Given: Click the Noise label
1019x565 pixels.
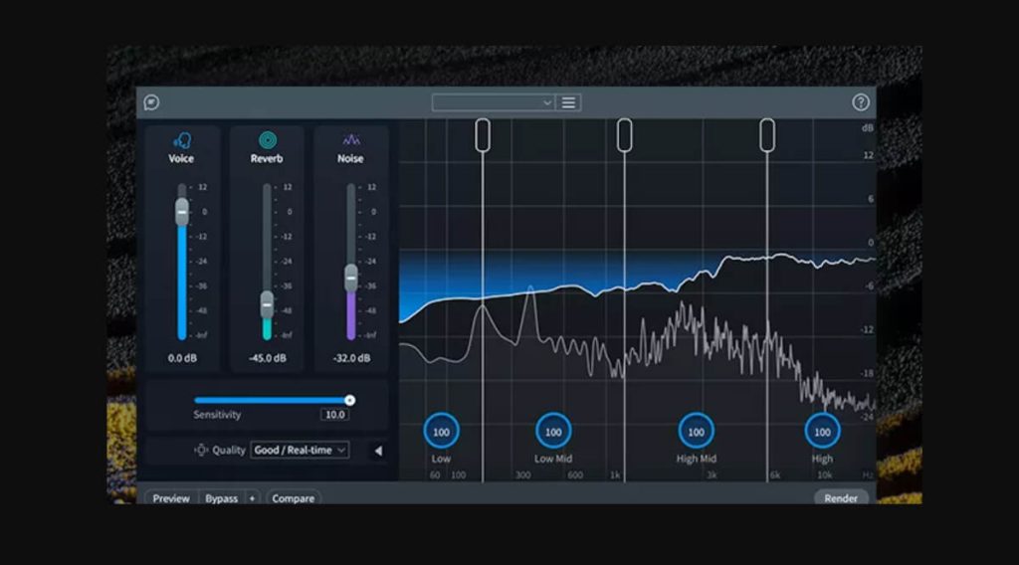Looking at the screenshot, I should click(351, 158).
